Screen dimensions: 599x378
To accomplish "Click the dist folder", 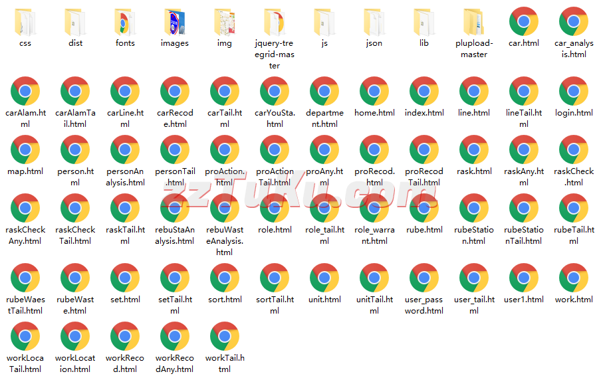I will [x=75, y=22].
